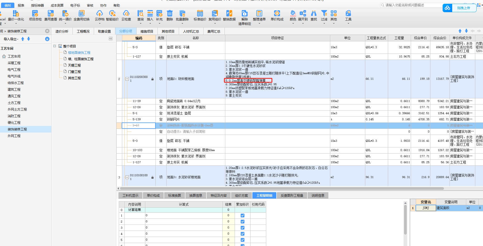Click the blue move-down arrow at right
The image size is (483, 246).
point(466,31)
